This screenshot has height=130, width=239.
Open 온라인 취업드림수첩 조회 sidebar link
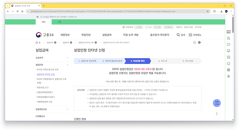47,69
